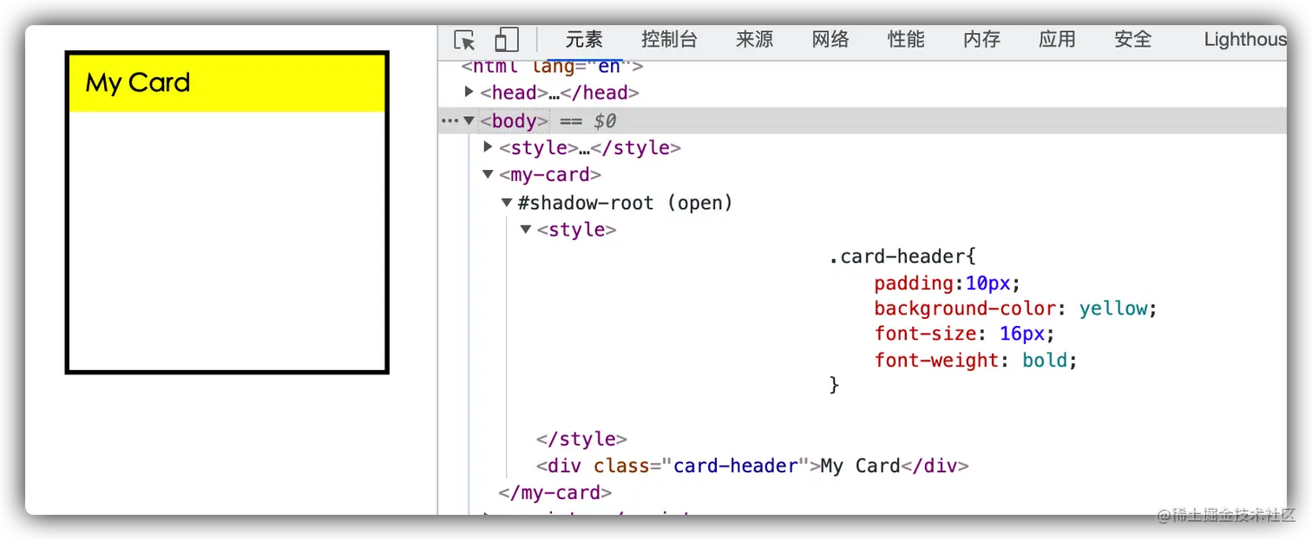Switch to the 安全 tab
The image size is (1312, 540).
pyautogui.click(x=1133, y=39)
